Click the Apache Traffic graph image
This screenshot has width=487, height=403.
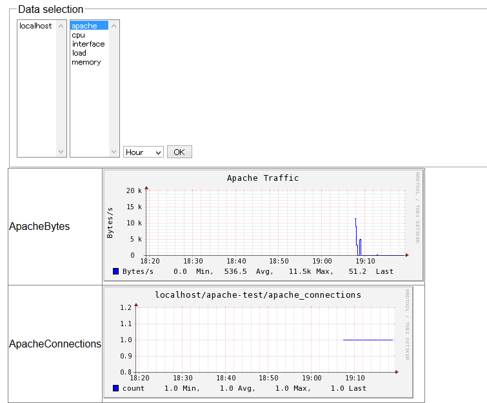pyautogui.click(x=263, y=225)
